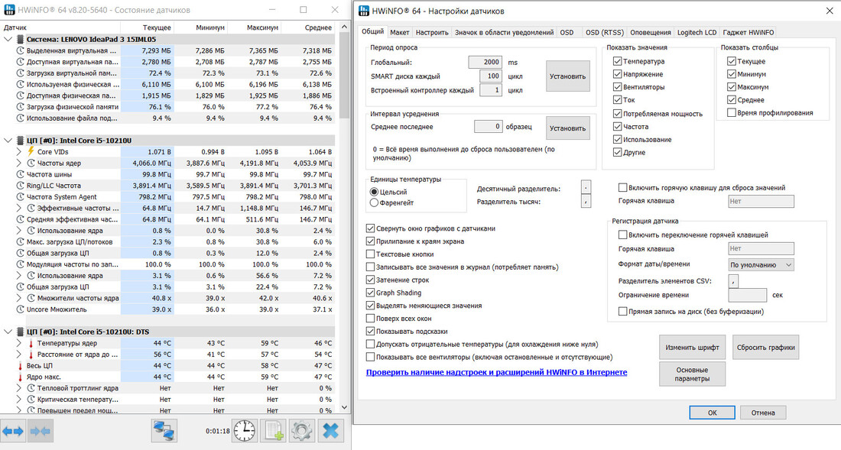Click the HWiNFO logo in Состояние датчиков title bar
This screenshot has width=841, height=450.
coord(9,10)
